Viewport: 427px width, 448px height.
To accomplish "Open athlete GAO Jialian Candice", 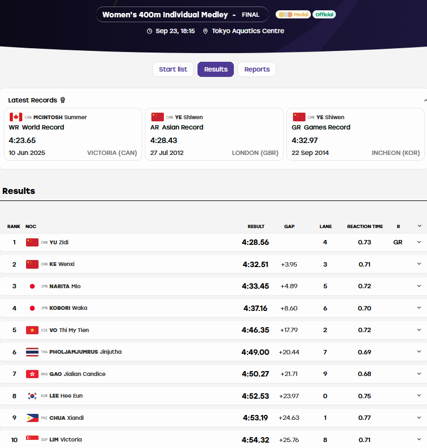I will (x=77, y=374).
